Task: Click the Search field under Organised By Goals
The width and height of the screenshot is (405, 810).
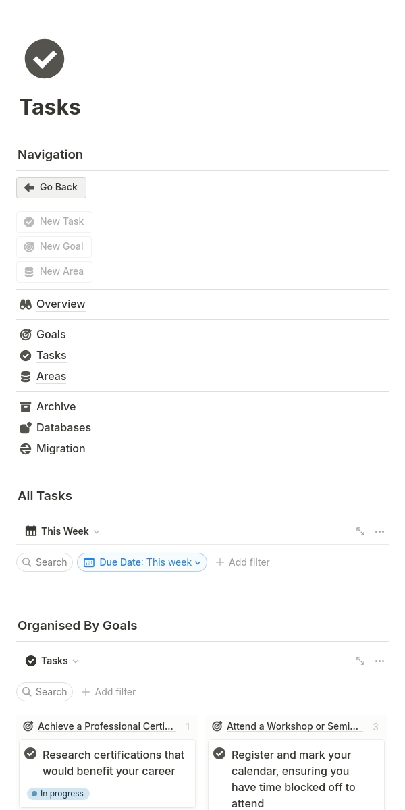Action: click(45, 692)
